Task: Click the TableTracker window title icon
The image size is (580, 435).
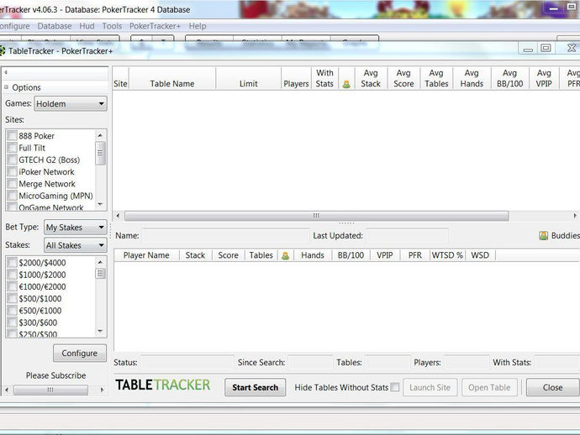Action: (x=2, y=51)
